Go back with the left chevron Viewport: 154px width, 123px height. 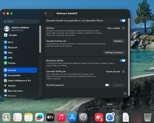(46, 13)
